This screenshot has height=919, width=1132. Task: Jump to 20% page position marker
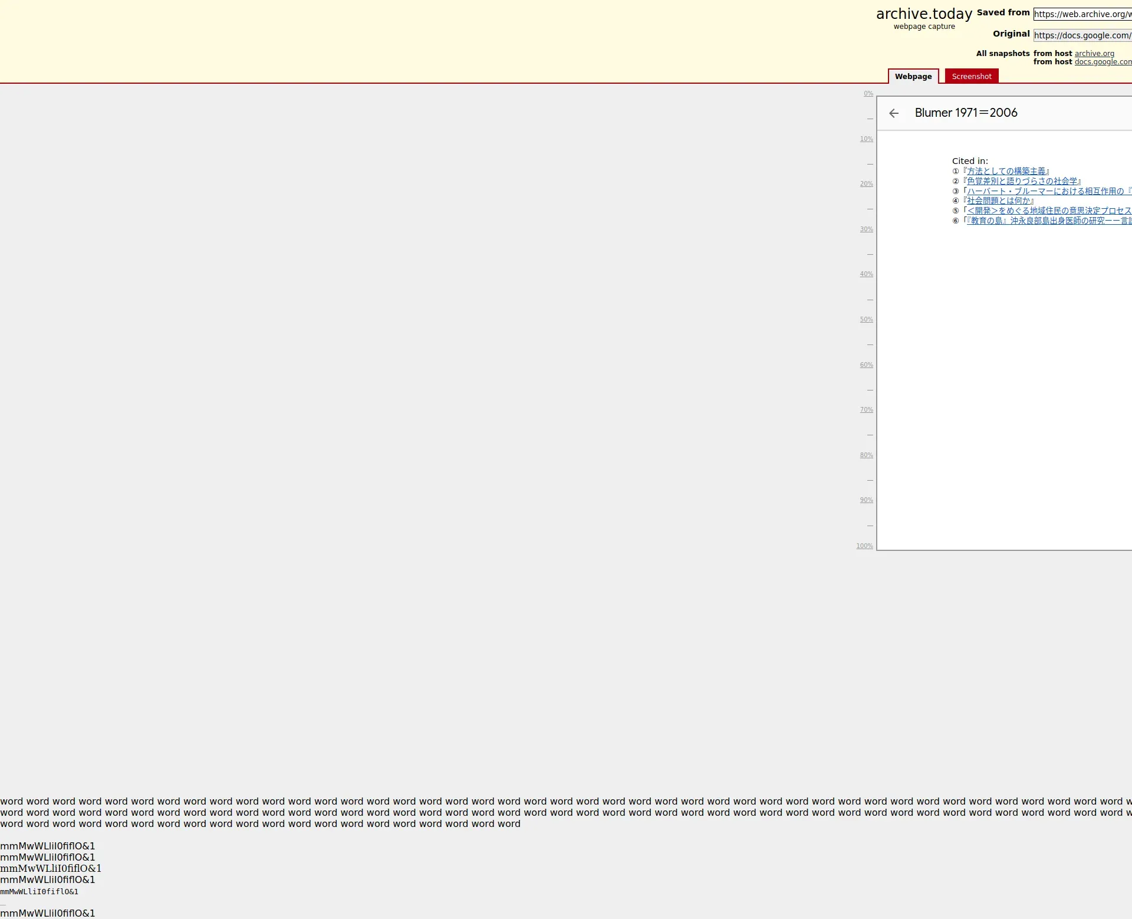866,184
